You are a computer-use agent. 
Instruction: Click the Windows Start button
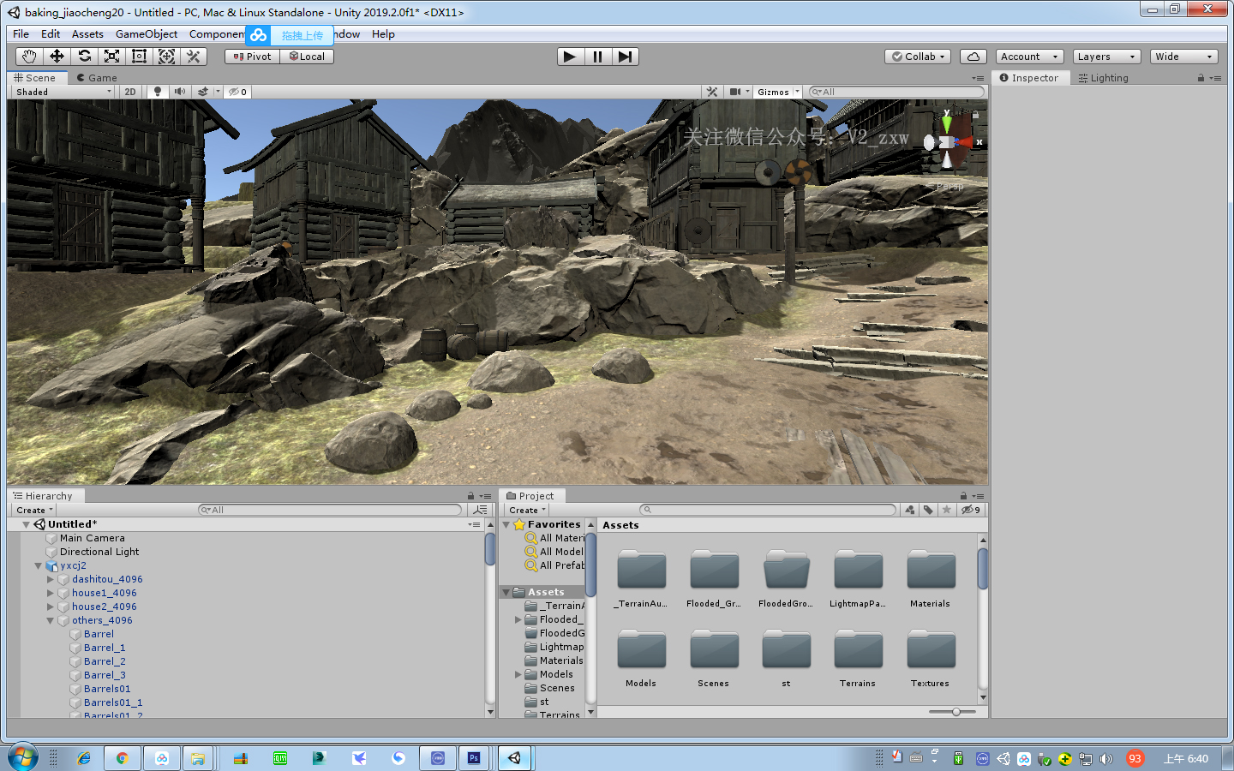tap(23, 757)
